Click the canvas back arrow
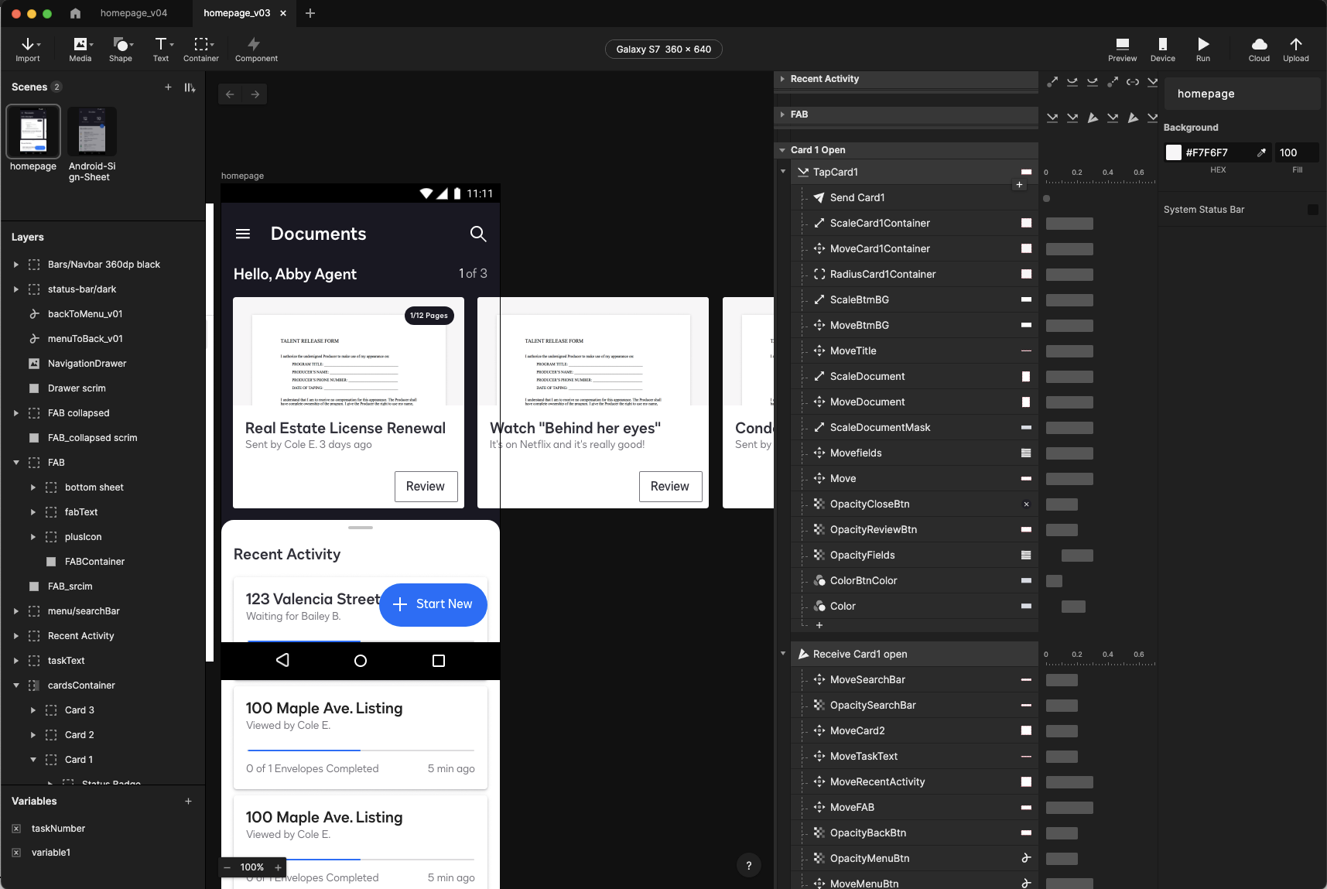This screenshot has height=889, width=1327. point(230,94)
